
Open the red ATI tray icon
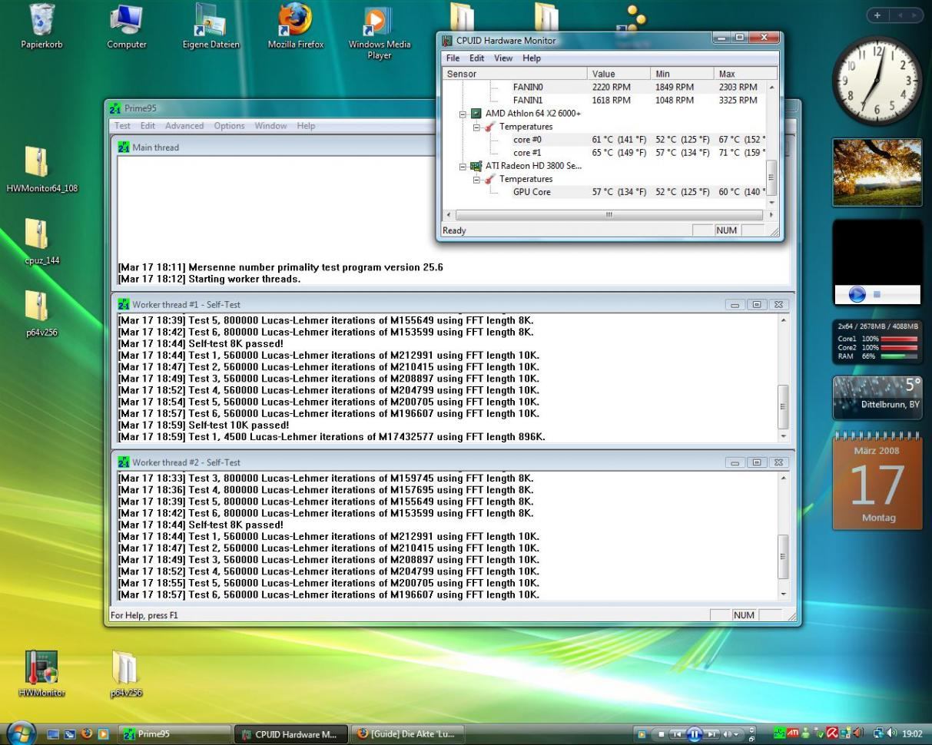[793, 734]
